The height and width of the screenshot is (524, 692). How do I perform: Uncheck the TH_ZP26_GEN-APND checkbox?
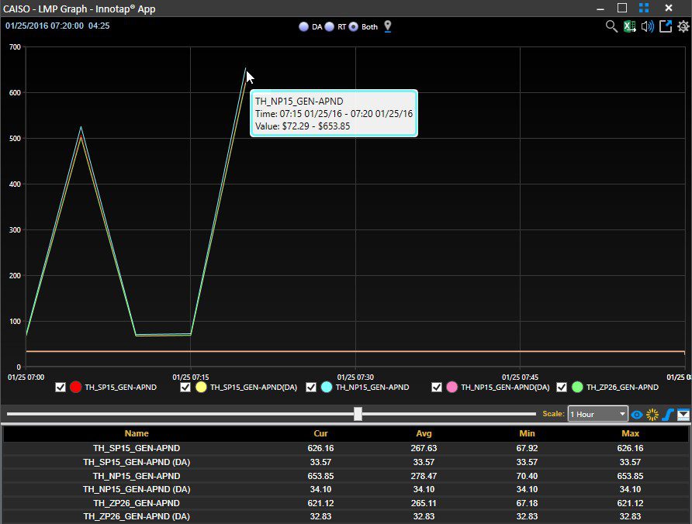562,388
